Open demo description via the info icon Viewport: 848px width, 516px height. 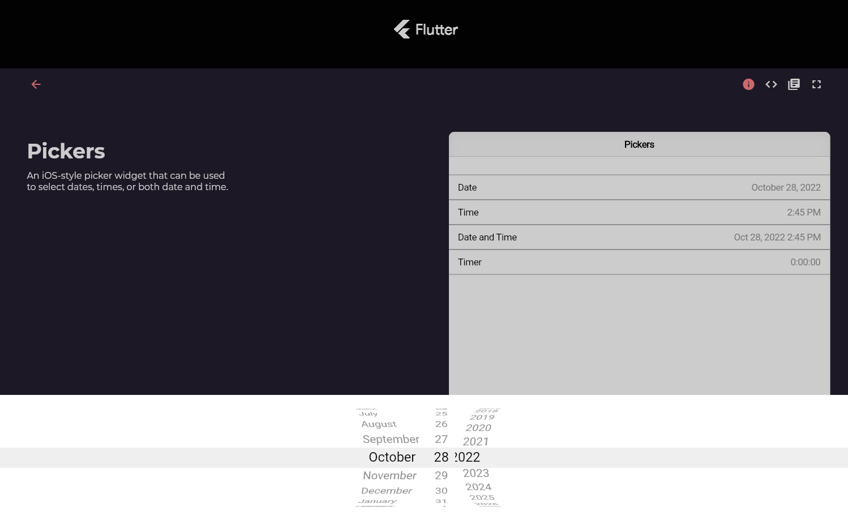(x=748, y=84)
